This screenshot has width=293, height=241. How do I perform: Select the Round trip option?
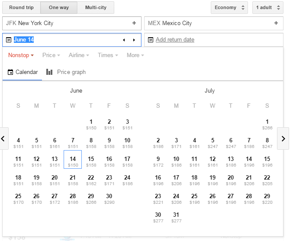pyautogui.click(x=21, y=7)
